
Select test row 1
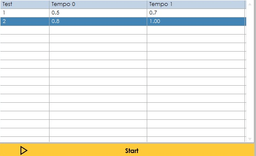(x=123, y=13)
